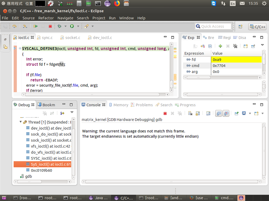Collapse Thread [1] tree node
This screenshot has height=201, width=269.
pyautogui.click(x=20, y=122)
